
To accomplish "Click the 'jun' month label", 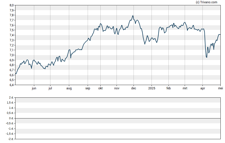I will tap(34, 88).
